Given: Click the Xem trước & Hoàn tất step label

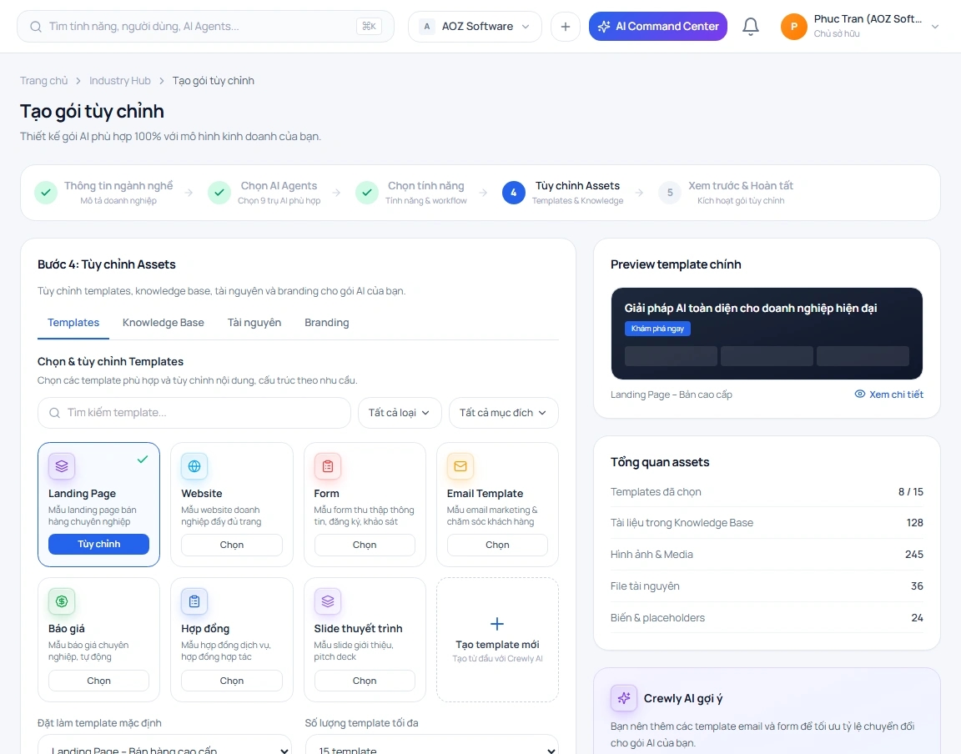Looking at the screenshot, I should tap(741, 186).
